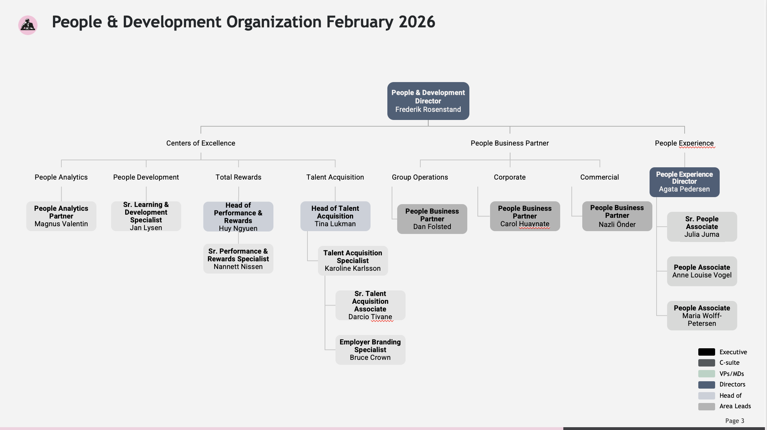Select the Julia Juma people associate box
Image resolution: width=767 pixels, height=430 pixels.
click(x=702, y=227)
